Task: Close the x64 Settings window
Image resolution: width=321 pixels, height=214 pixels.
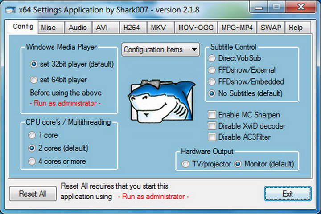Action: (x=300, y=7)
